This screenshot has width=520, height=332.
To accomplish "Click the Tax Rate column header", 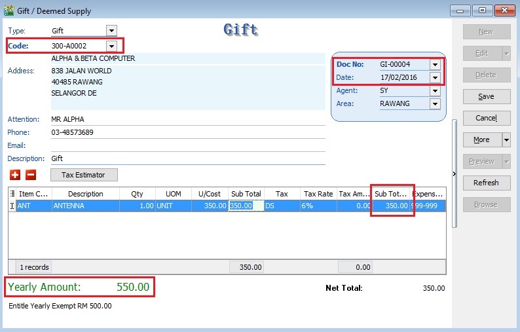I will pyautogui.click(x=318, y=194).
